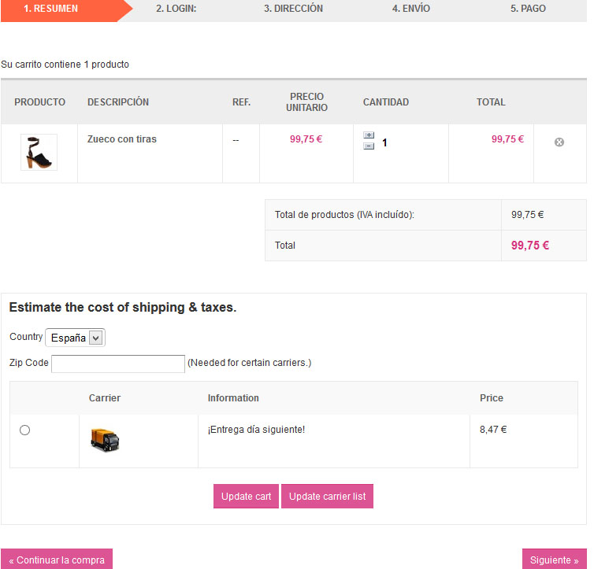
Task: Click the delivery truck carrier icon
Action: tap(105, 440)
